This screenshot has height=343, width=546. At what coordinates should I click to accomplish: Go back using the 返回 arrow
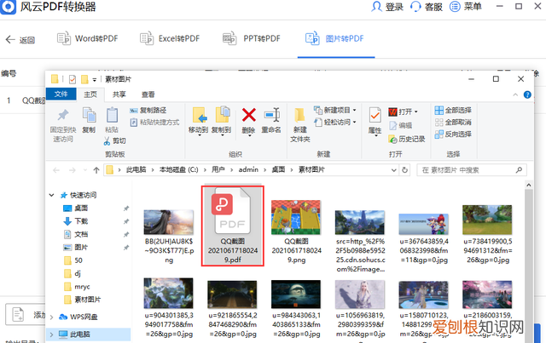pyautogui.click(x=10, y=40)
